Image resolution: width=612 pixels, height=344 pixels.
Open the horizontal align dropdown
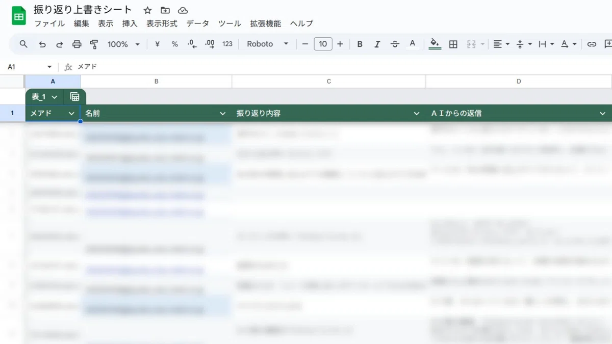pyautogui.click(x=501, y=44)
